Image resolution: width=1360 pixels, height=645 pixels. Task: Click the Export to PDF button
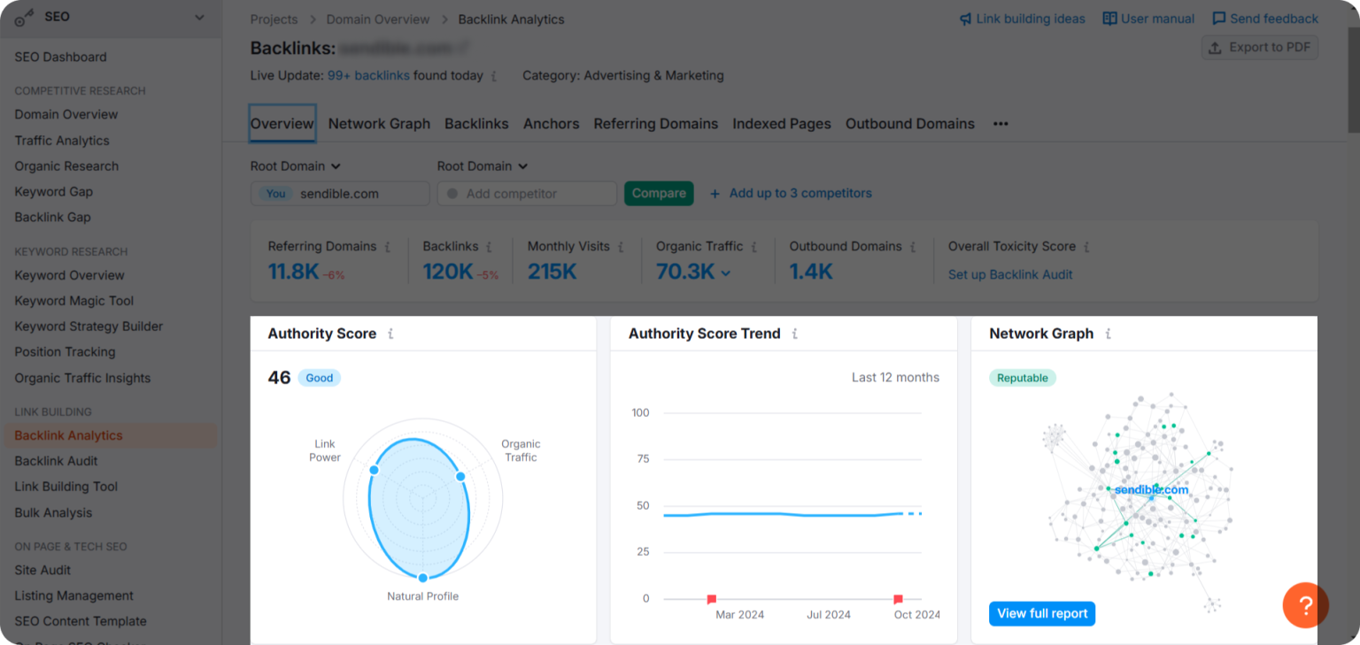pyautogui.click(x=1259, y=48)
